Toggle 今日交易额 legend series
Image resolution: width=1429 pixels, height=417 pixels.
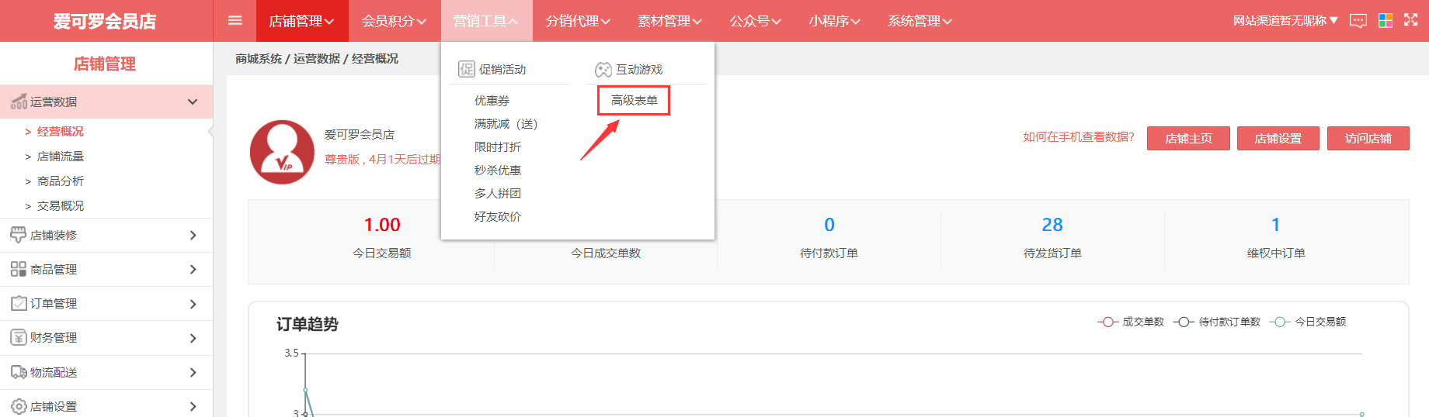1308,322
